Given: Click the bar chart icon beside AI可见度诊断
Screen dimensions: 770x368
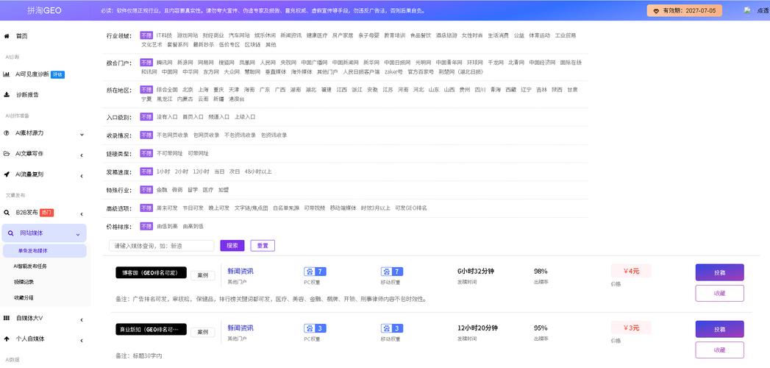Looking at the screenshot, I should (x=7, y=74).
